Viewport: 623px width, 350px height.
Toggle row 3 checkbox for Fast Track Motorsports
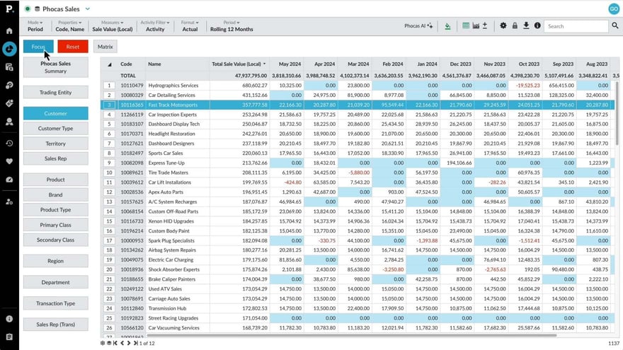(109, 105)
